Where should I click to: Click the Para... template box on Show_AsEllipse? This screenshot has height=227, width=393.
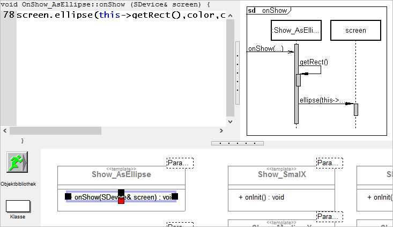coord(180,163)
